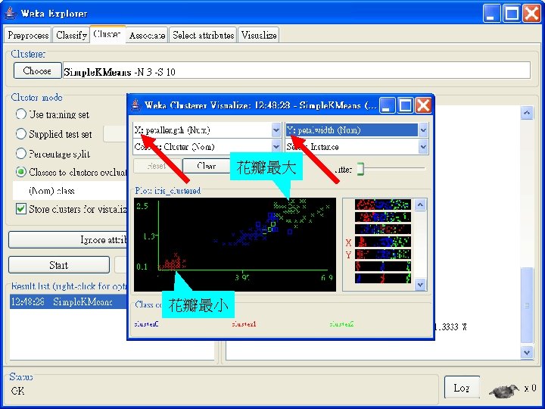
Task: Click the Reset button in visualizer
Action: [157, 166]
